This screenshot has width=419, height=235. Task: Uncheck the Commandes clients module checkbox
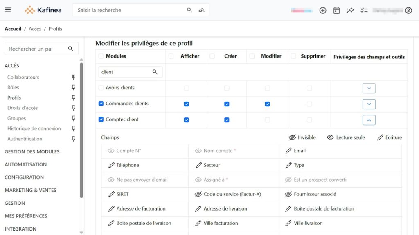(x=101, y=104)
